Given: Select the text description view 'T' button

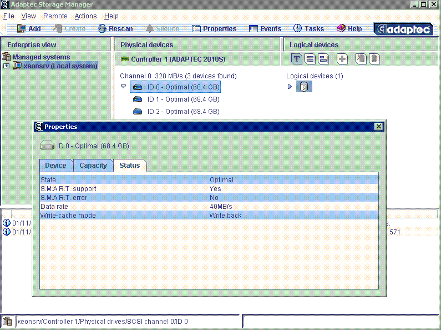Looking at the screenshot, I should [x=297, y=59].
